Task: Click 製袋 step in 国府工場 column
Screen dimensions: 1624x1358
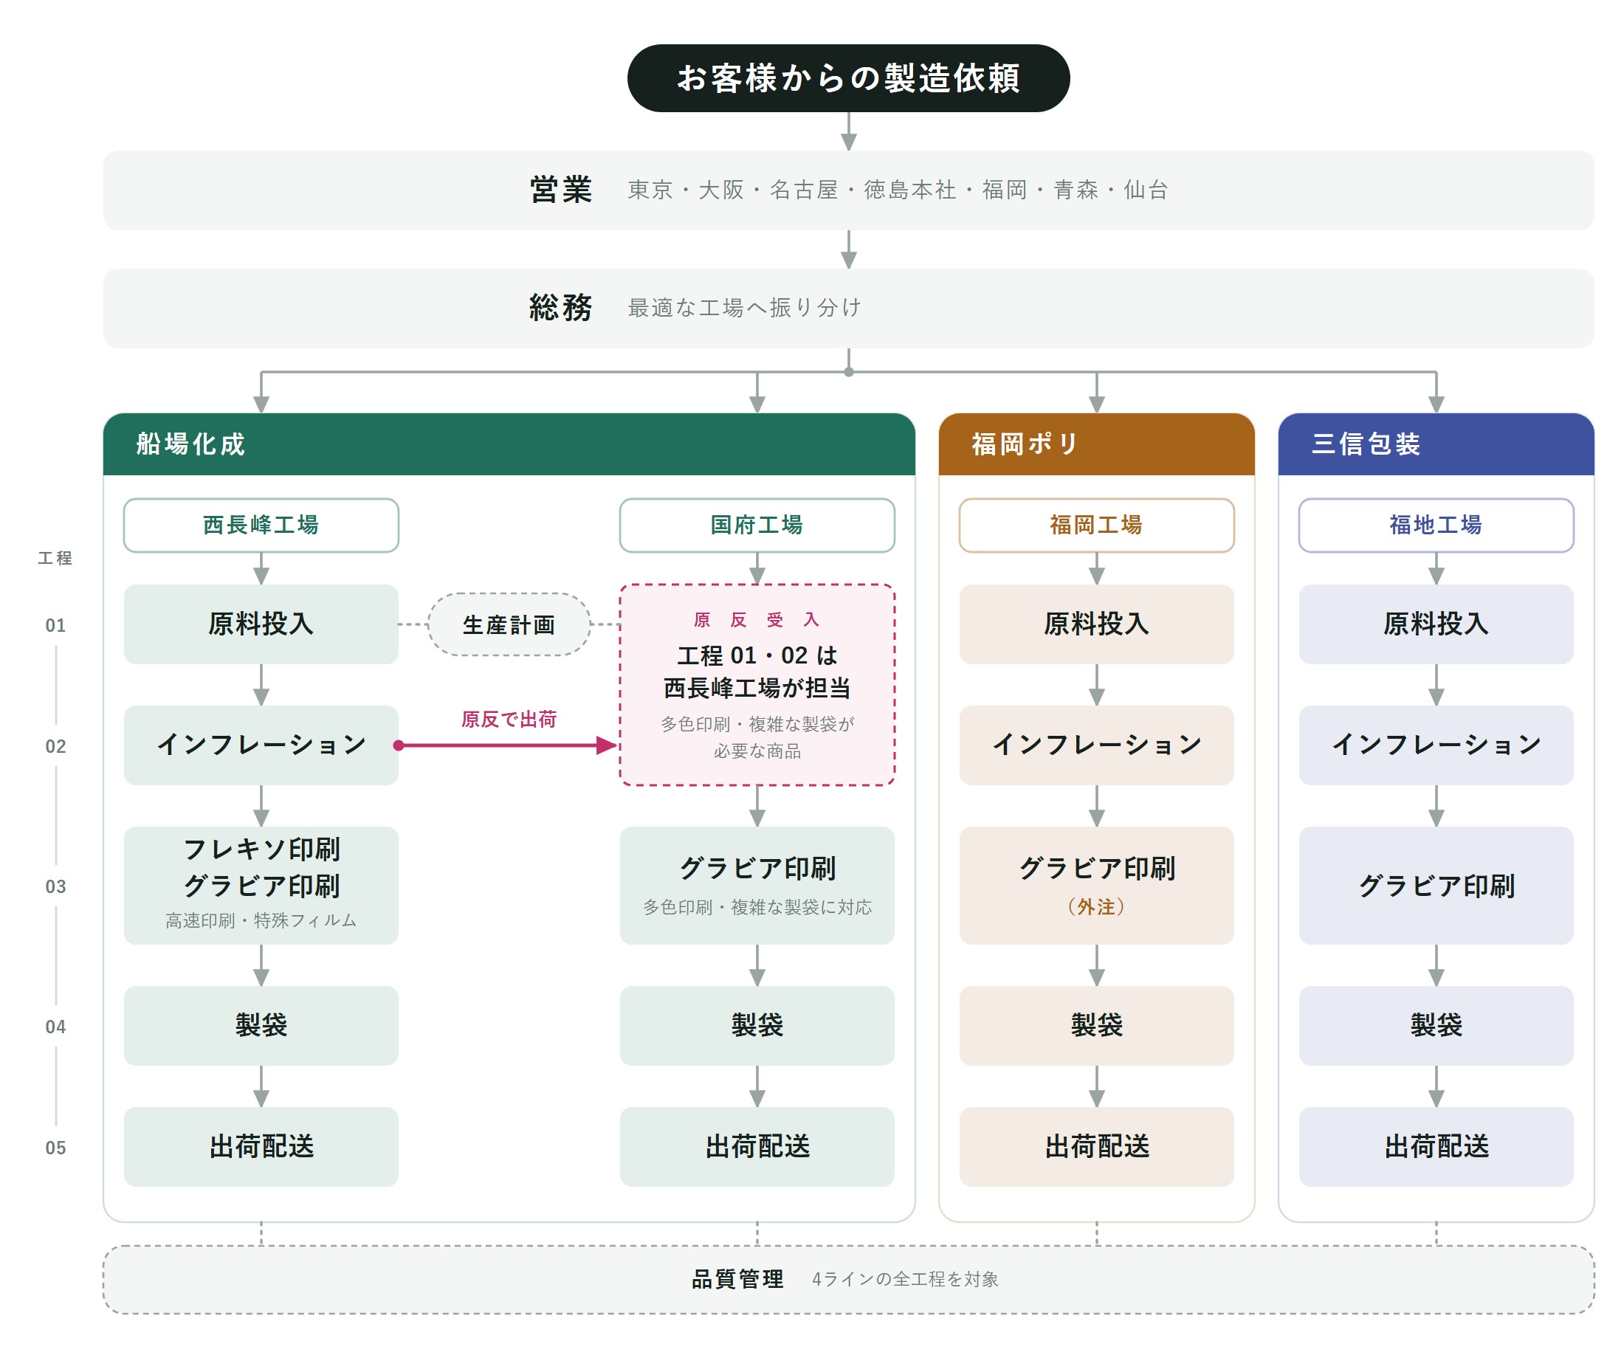Action: coord(757,1025)
